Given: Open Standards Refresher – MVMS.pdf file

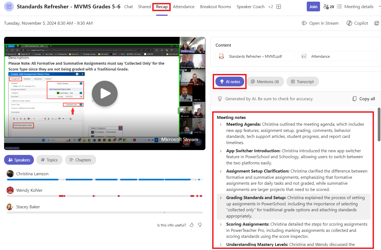Looking at the screenshot, I should 255,56.
